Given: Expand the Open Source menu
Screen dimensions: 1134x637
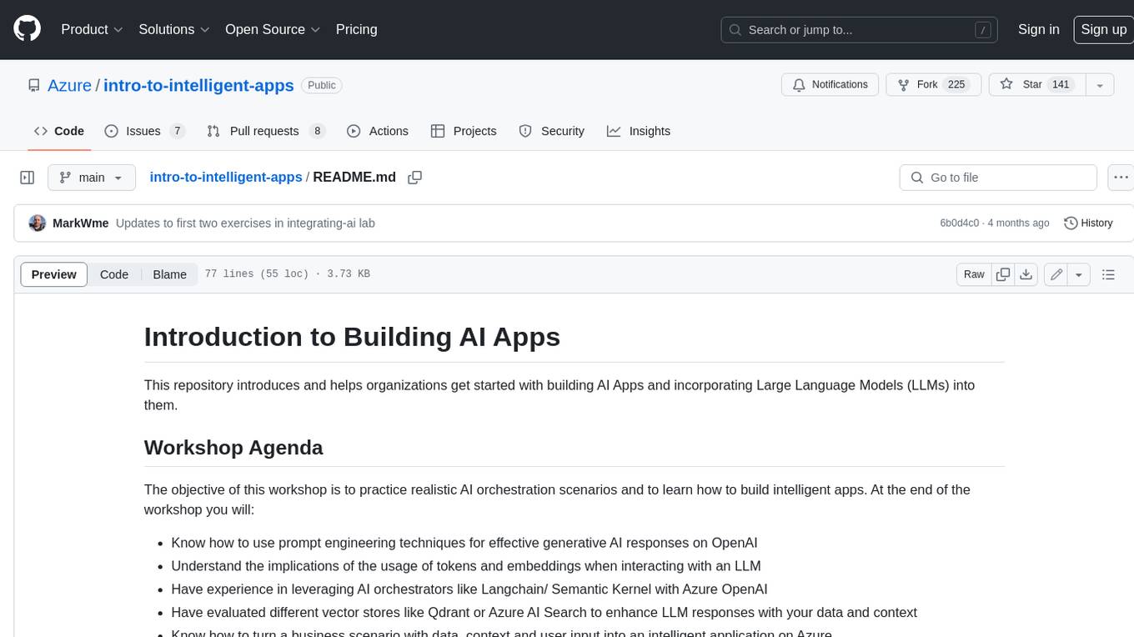Looking at the screenshot, I should tap(273, 29).
